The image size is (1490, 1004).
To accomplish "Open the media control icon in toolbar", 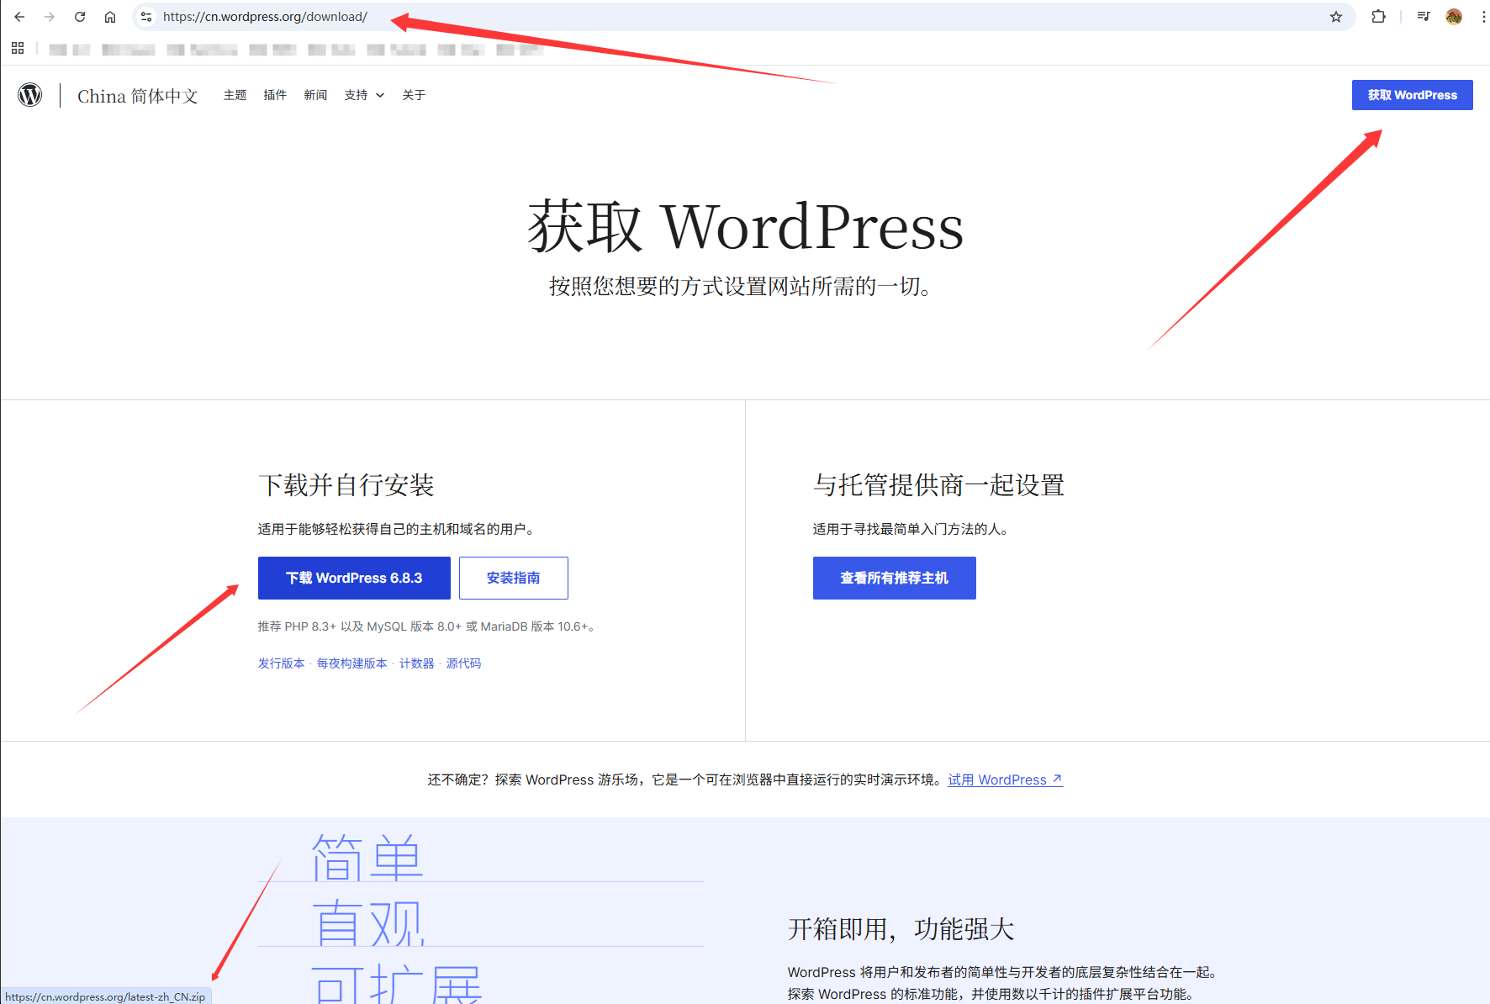I will coord(1423,17).
